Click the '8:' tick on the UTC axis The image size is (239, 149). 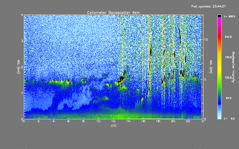pos(84,121)
